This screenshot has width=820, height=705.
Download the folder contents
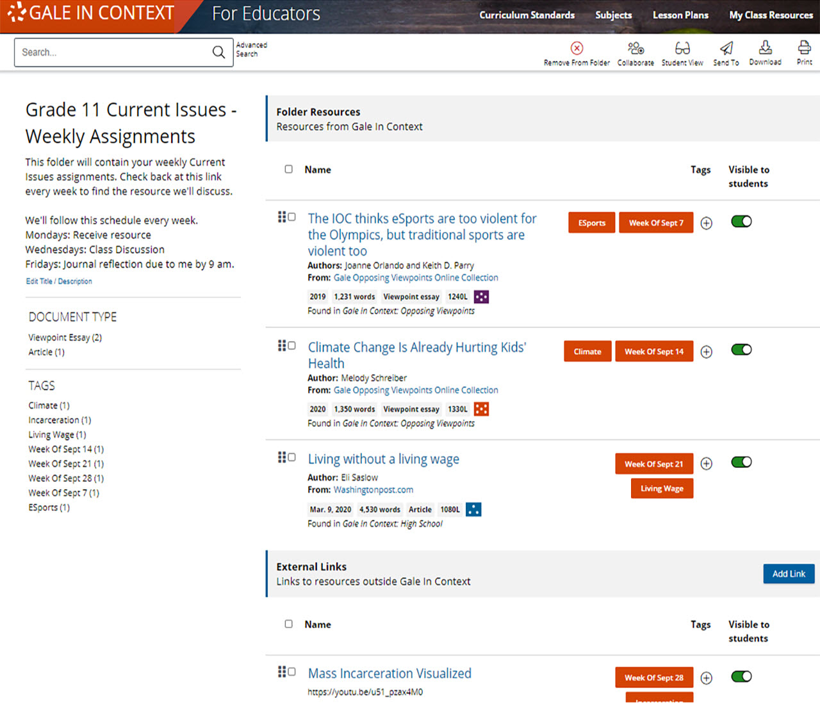tap(765, 47)
